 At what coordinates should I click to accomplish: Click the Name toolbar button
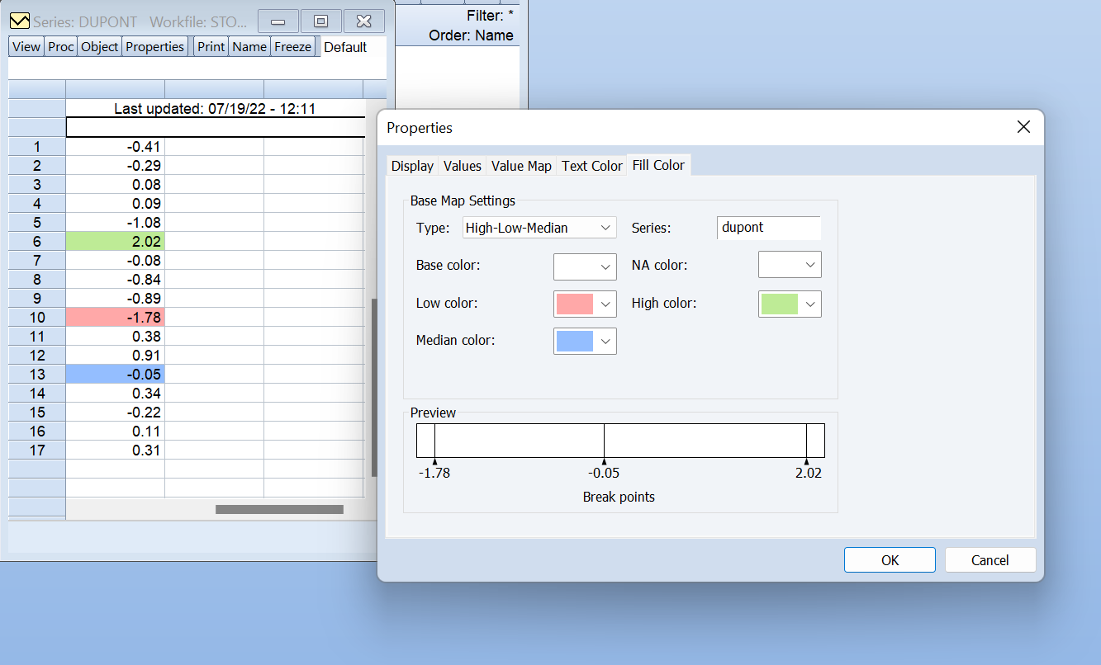click(x=249, y=46)
